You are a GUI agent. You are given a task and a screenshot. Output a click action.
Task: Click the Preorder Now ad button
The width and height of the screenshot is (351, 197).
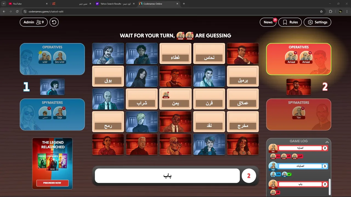pos(52,183)
